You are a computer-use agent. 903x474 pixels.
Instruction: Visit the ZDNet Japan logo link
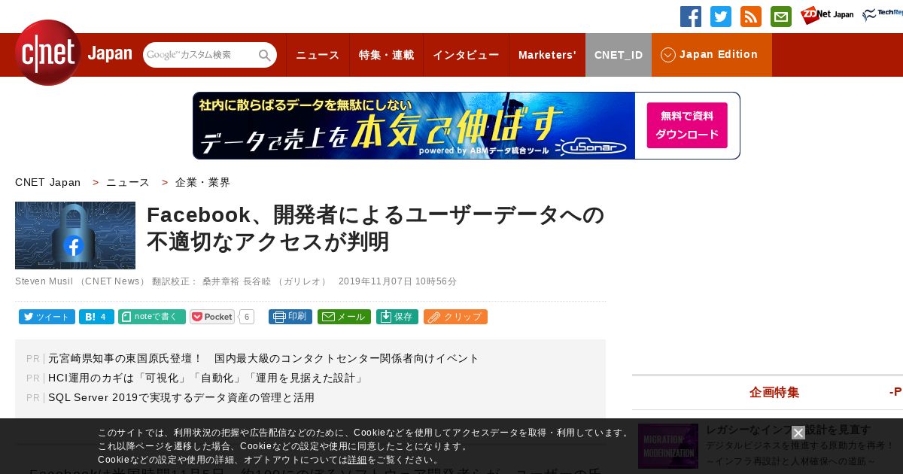[x=827, y=15]
